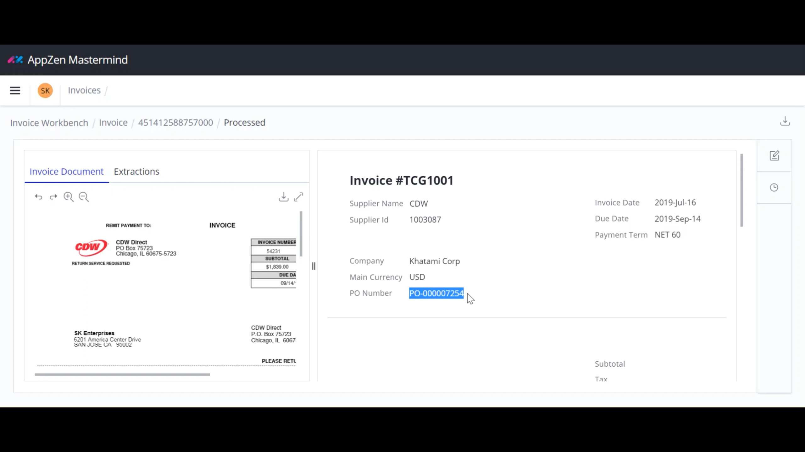805x452 pixels.
Task: View the invoice history using the clock icon
Action: [774, 187]
